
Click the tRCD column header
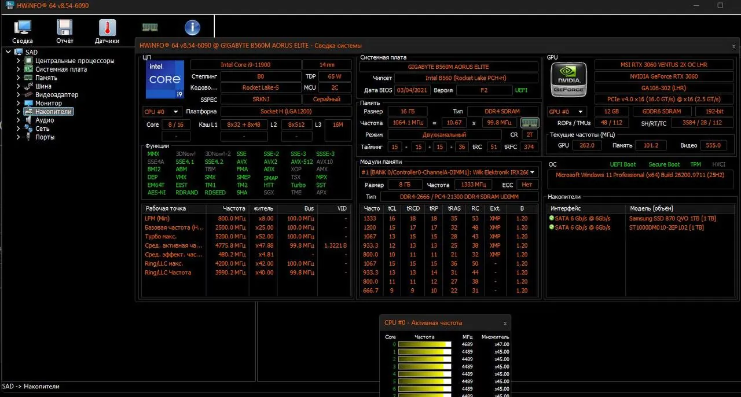(x=413, y=208)
